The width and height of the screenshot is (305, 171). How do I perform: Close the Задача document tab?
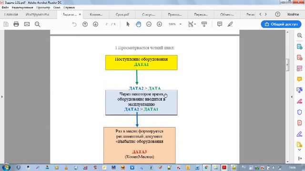(80, 14)
